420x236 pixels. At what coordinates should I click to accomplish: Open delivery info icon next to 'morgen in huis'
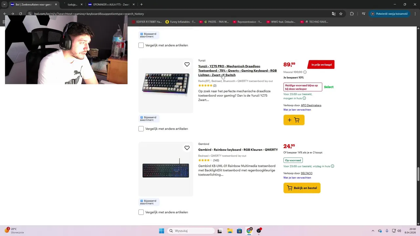click(x=304, y=98)
